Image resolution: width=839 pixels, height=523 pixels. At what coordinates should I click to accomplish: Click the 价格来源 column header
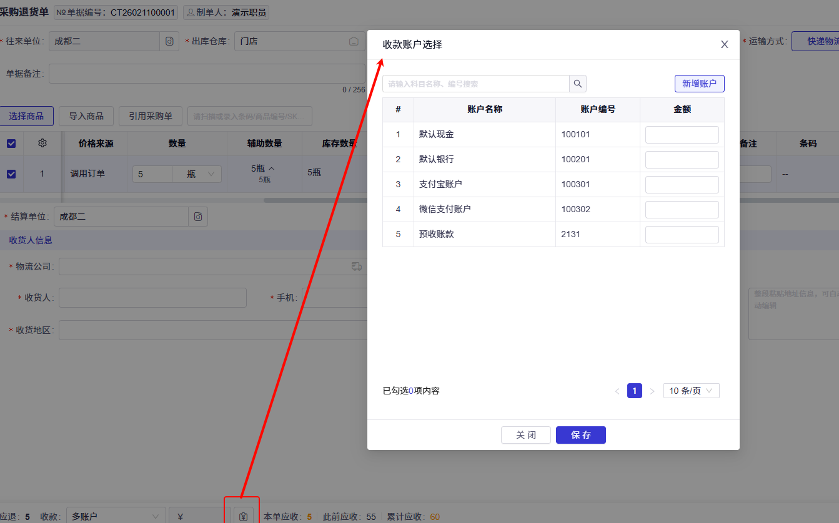pos(96,144)
